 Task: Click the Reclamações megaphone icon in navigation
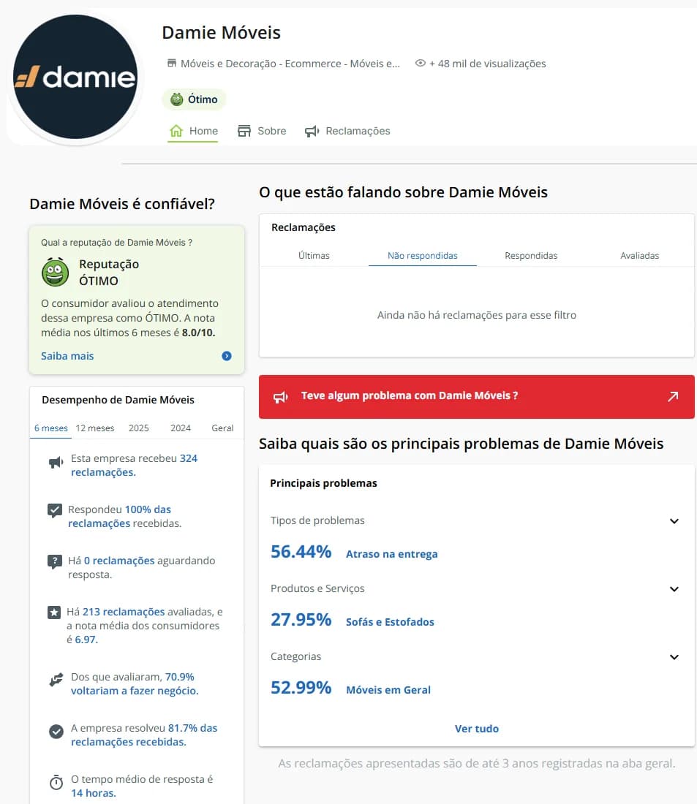tap(312, 132)
